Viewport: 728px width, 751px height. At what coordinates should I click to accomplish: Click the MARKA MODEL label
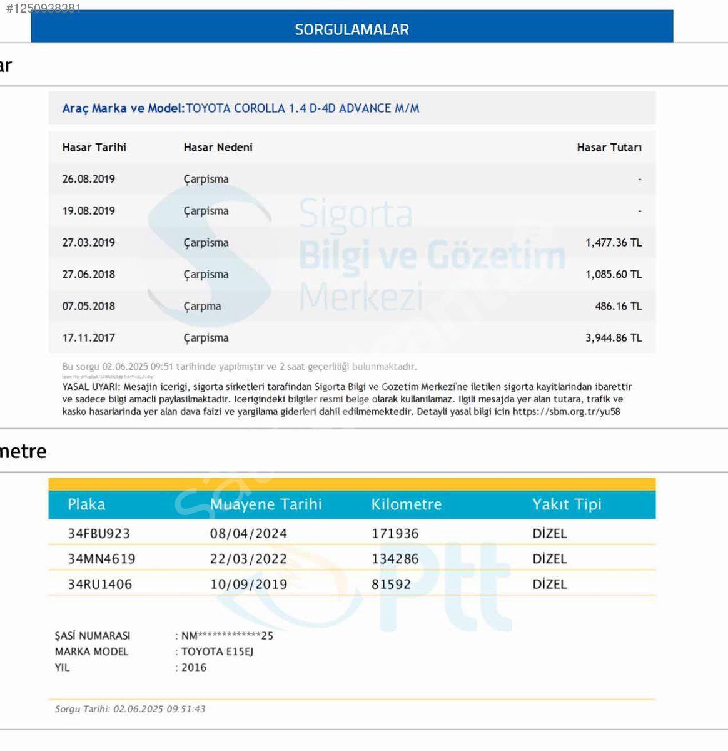coord(91,651)
